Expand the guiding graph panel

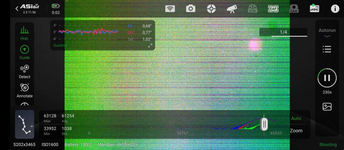pyautogui.click(x=150, y=46)
